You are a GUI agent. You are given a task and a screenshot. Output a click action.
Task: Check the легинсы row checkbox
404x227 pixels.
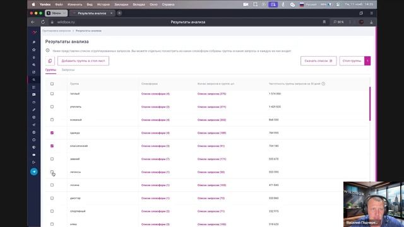point(52,172)
